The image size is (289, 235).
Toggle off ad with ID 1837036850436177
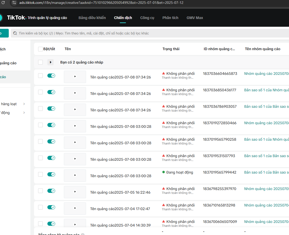pyautogui.click(x=51, y=92)
